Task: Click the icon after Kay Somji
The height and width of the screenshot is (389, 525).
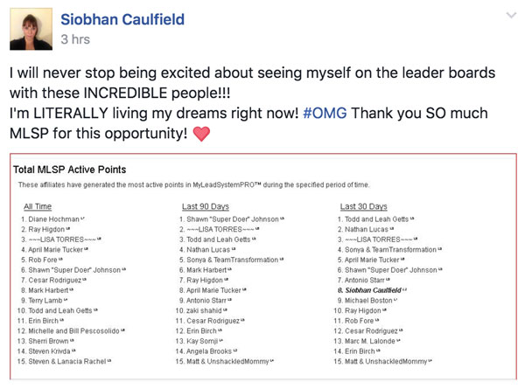Action: (x=221, y=341)
